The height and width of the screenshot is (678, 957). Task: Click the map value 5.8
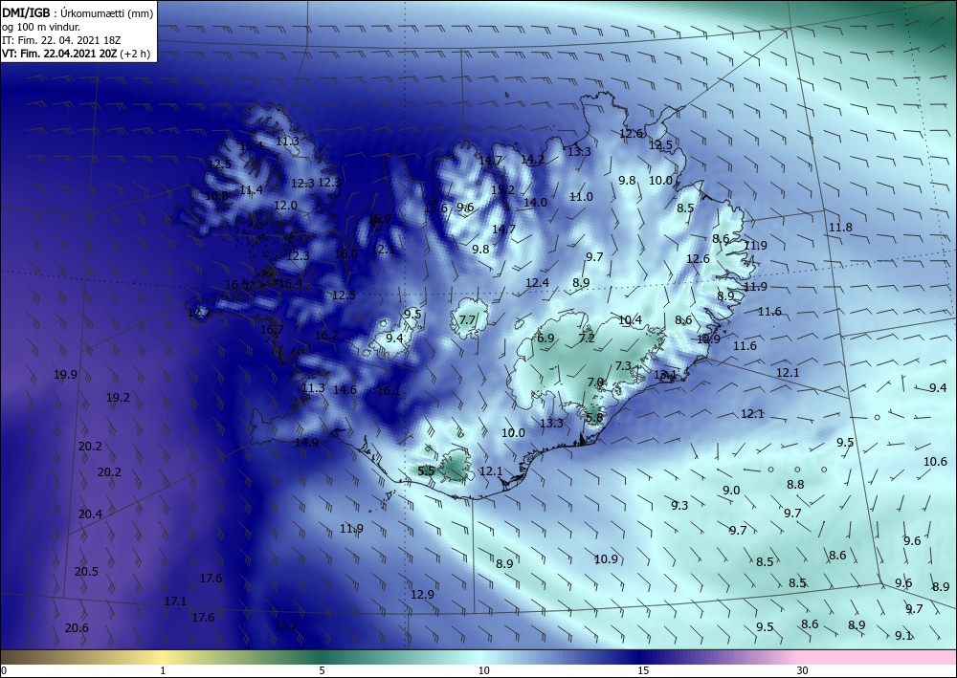tap(594, 418)
